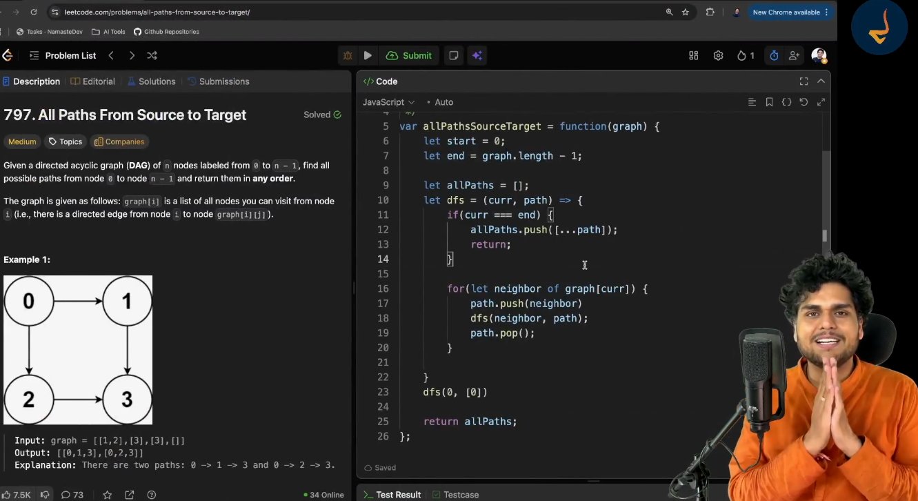Reset code to default icon

[804, 102]
